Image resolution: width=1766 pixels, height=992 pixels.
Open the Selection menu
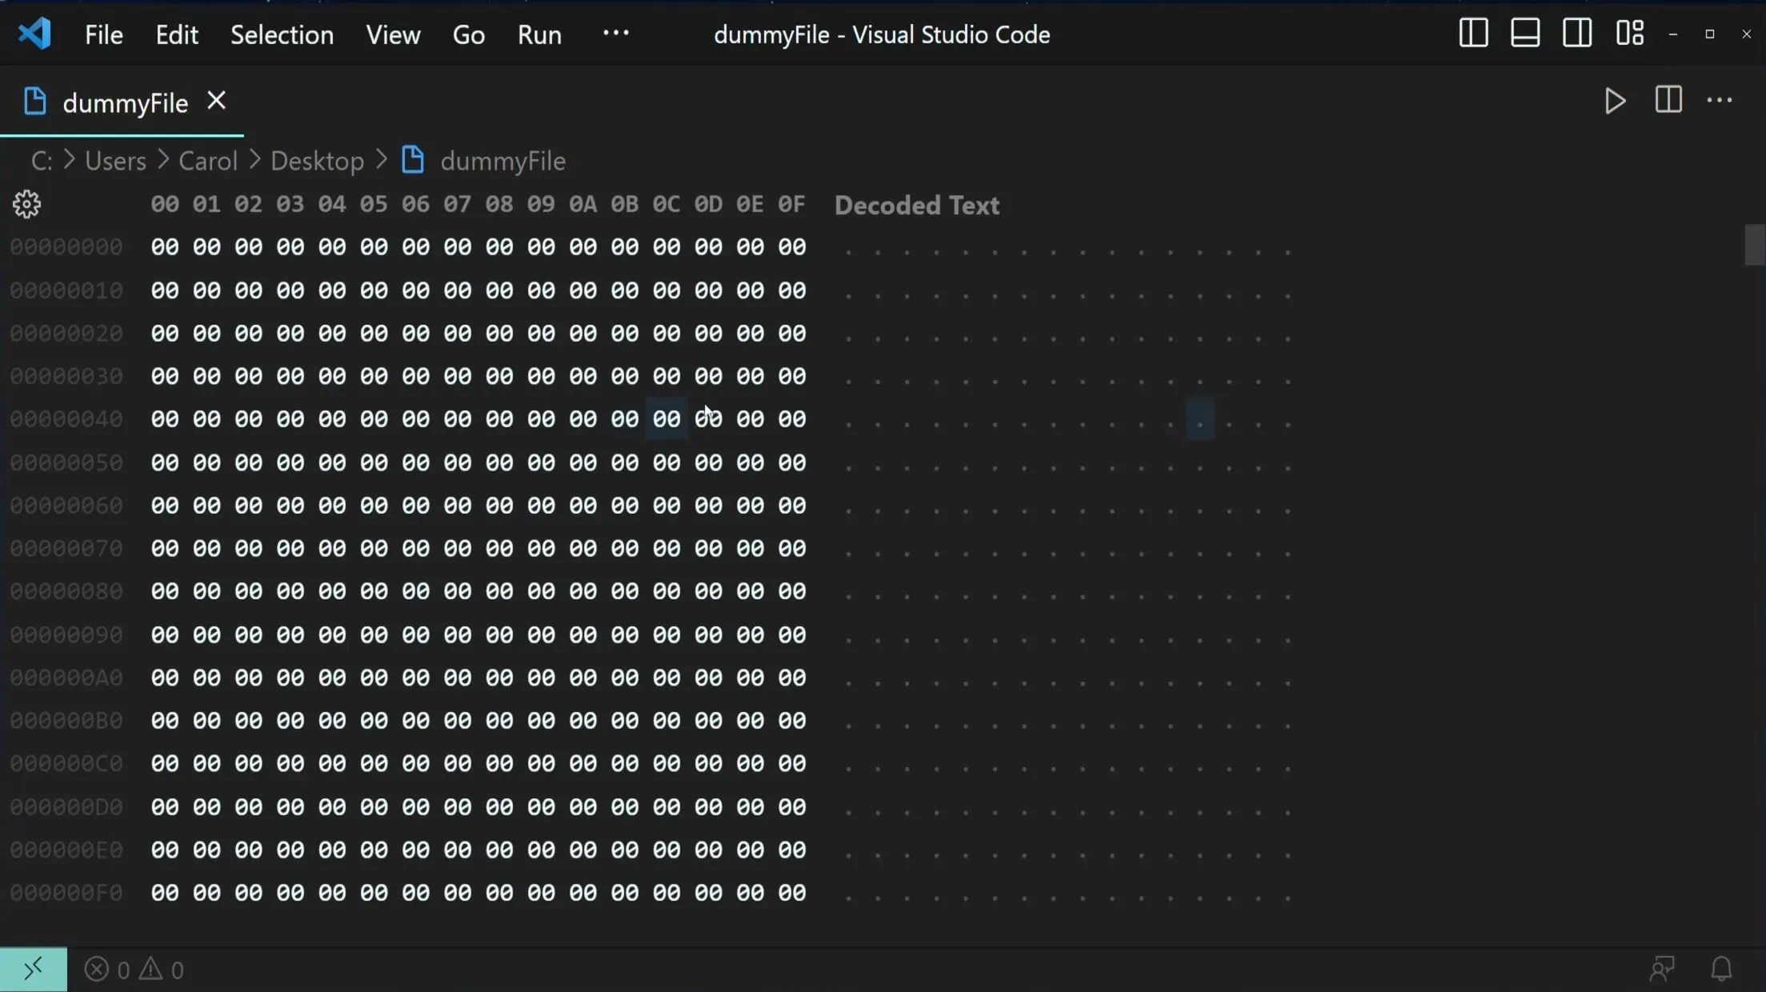282,34
